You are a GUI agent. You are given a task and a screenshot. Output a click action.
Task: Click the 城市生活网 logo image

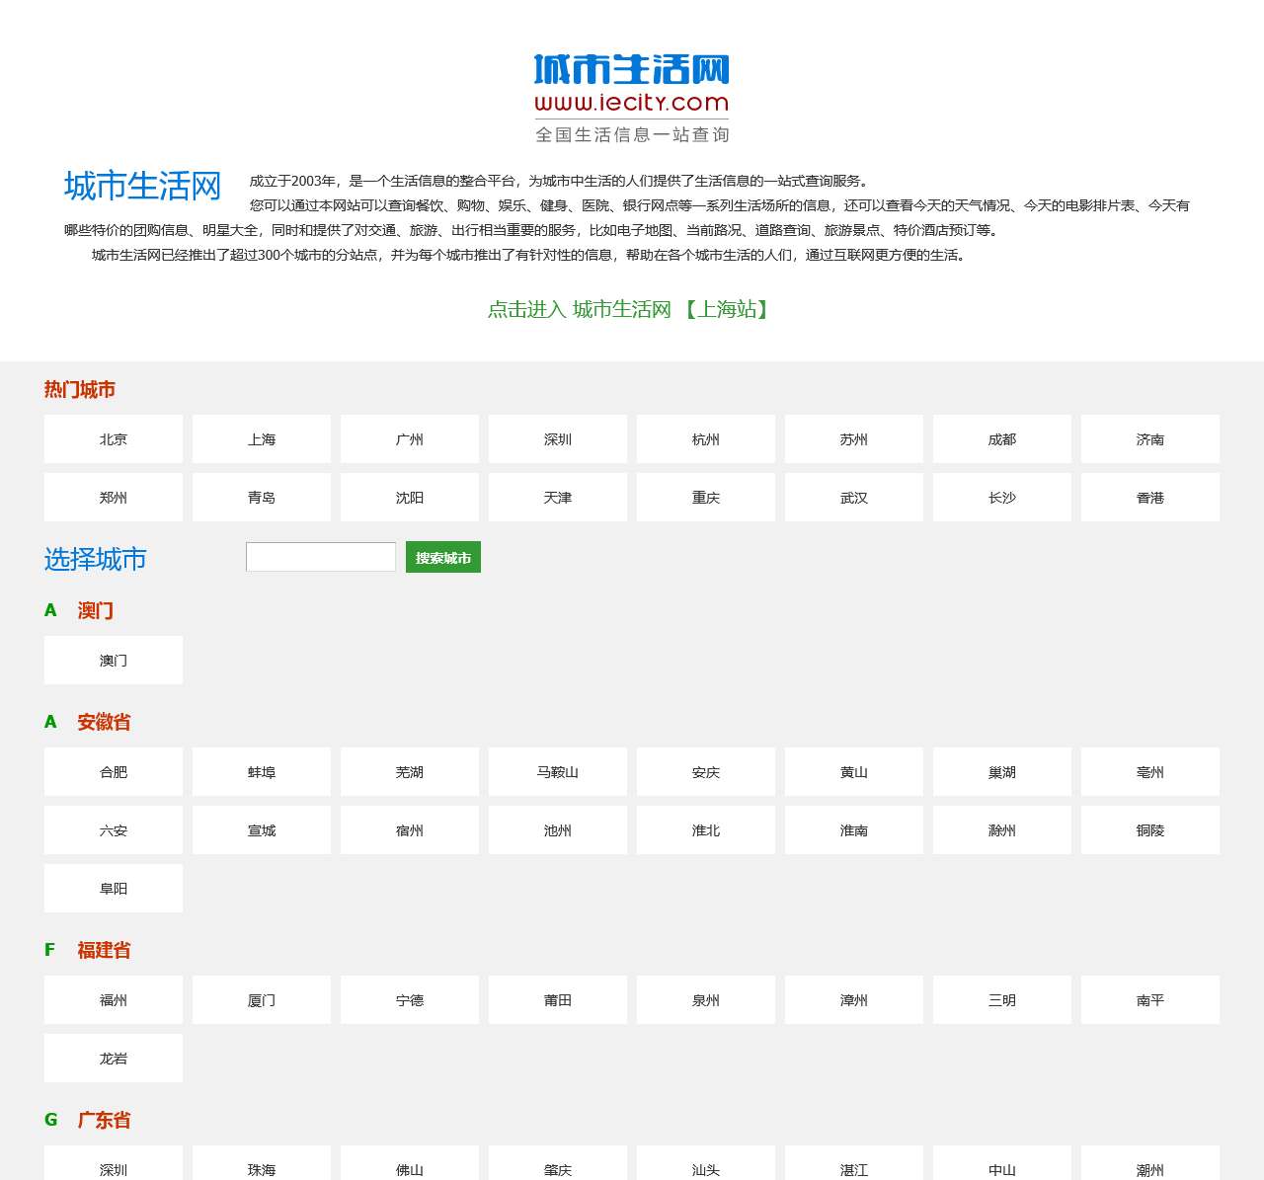632,99
